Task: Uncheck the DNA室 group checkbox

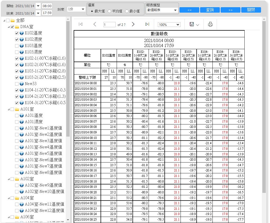Action: 12,27
